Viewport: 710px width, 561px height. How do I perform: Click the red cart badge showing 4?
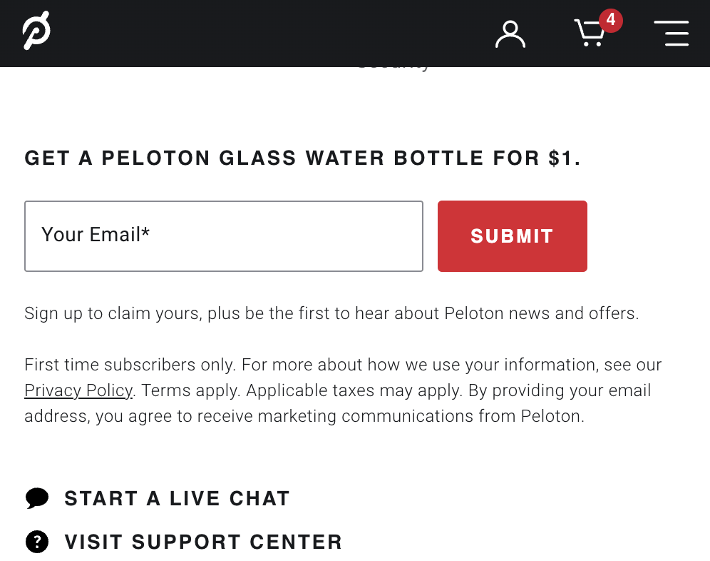pyautogui.click(x=610, y=21)
